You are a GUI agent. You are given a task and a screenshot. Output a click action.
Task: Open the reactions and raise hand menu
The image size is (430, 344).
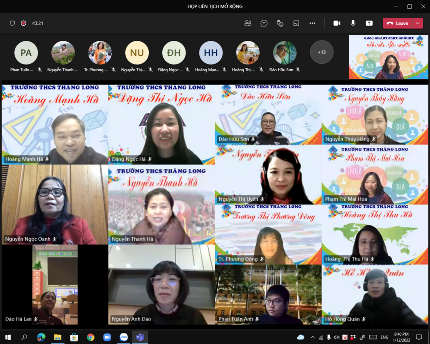coord(280,23)
